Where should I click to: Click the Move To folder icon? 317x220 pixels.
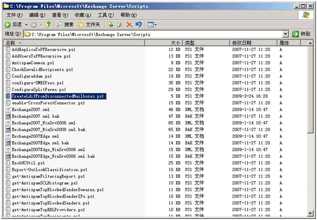coord(111,24)
